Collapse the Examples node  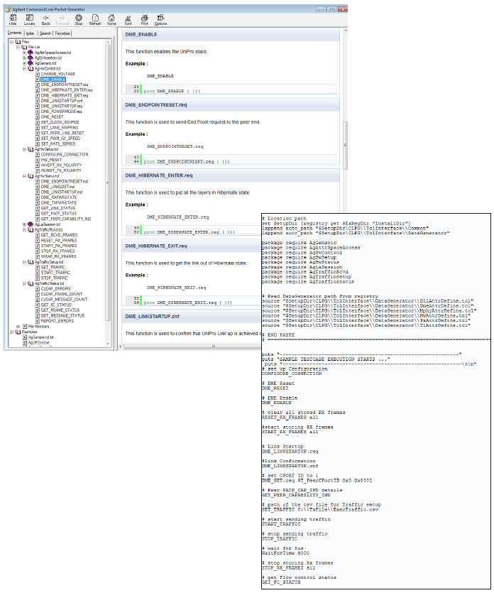pos(12,332)
